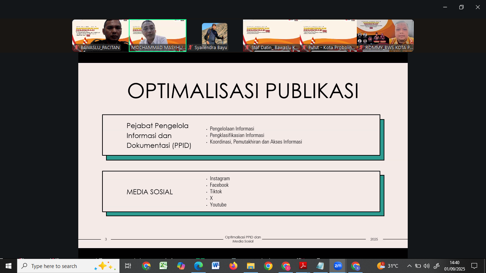Click the Task View button
The image size is (486, 273).
coord(128,266)
